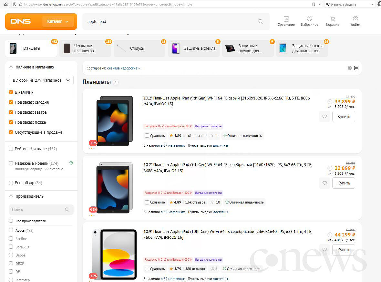
Task: Open the sorting dropdown сначала недорогие
Action: coord(124,68)
